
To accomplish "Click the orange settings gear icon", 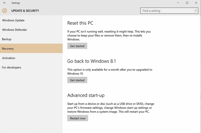I will 5,11.
